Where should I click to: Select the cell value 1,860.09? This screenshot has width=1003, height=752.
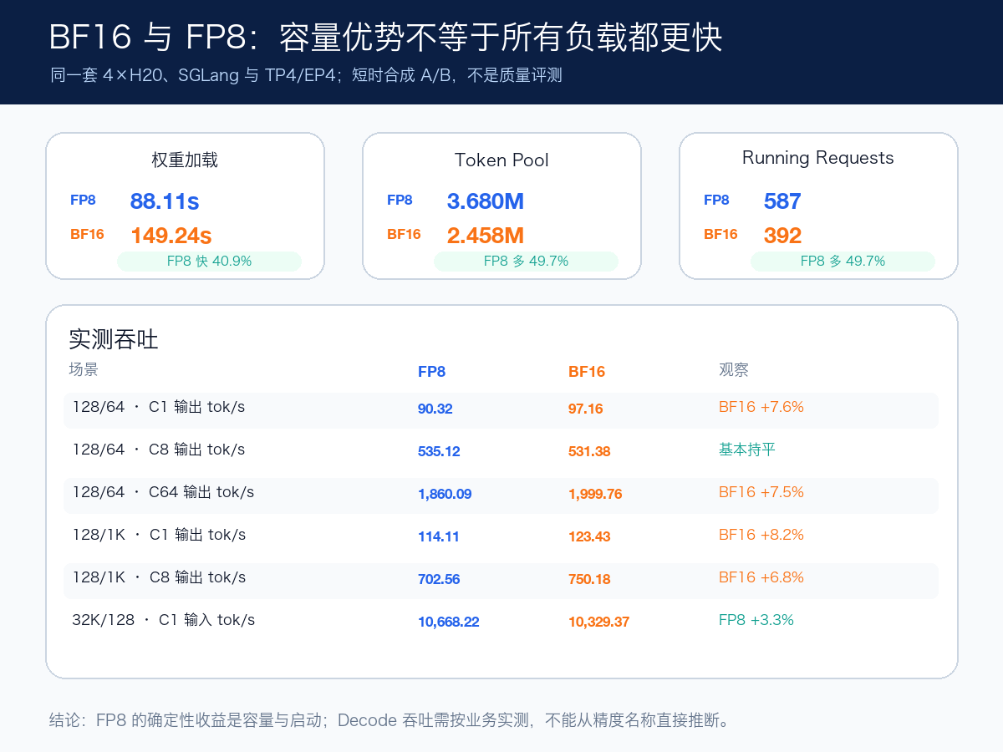(x=445, y=494)
